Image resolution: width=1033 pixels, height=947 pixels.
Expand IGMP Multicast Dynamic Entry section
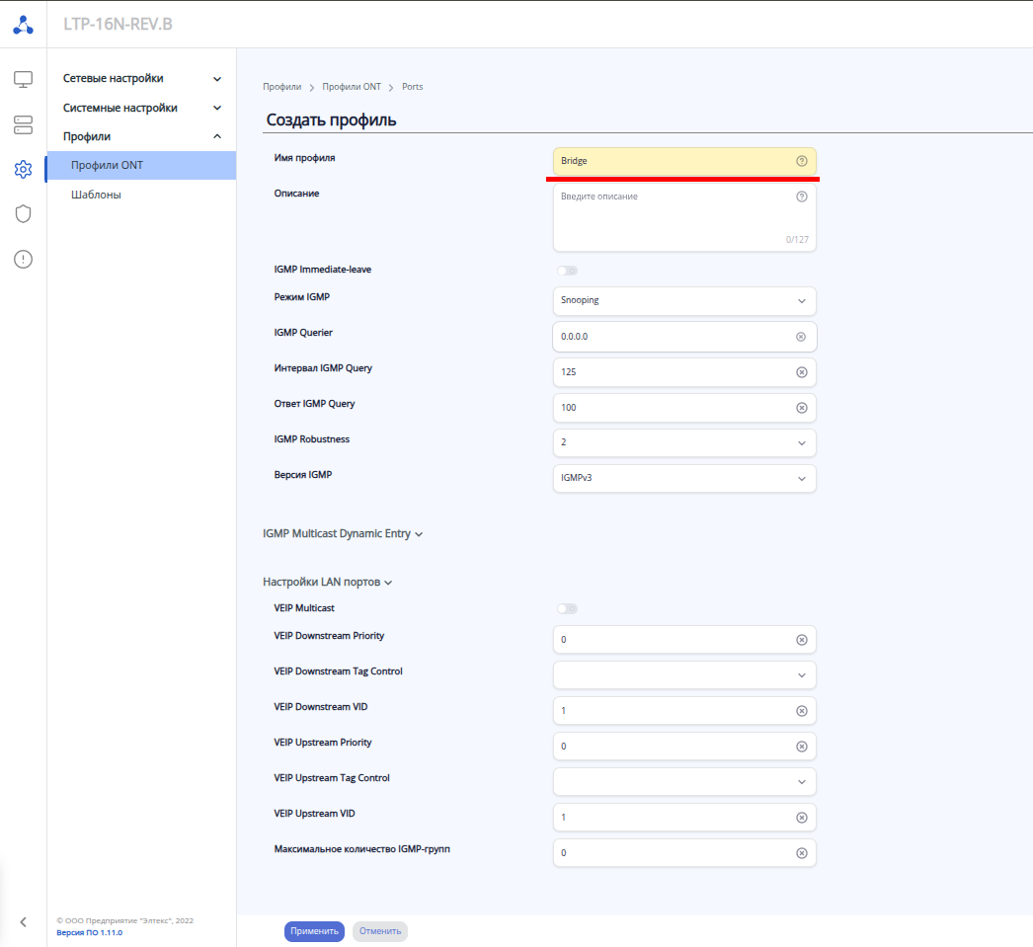coord(343,534)
